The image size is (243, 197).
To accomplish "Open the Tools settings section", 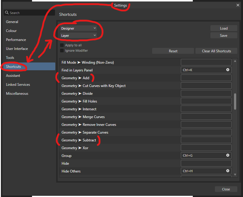I will click(x=10, y=57).
